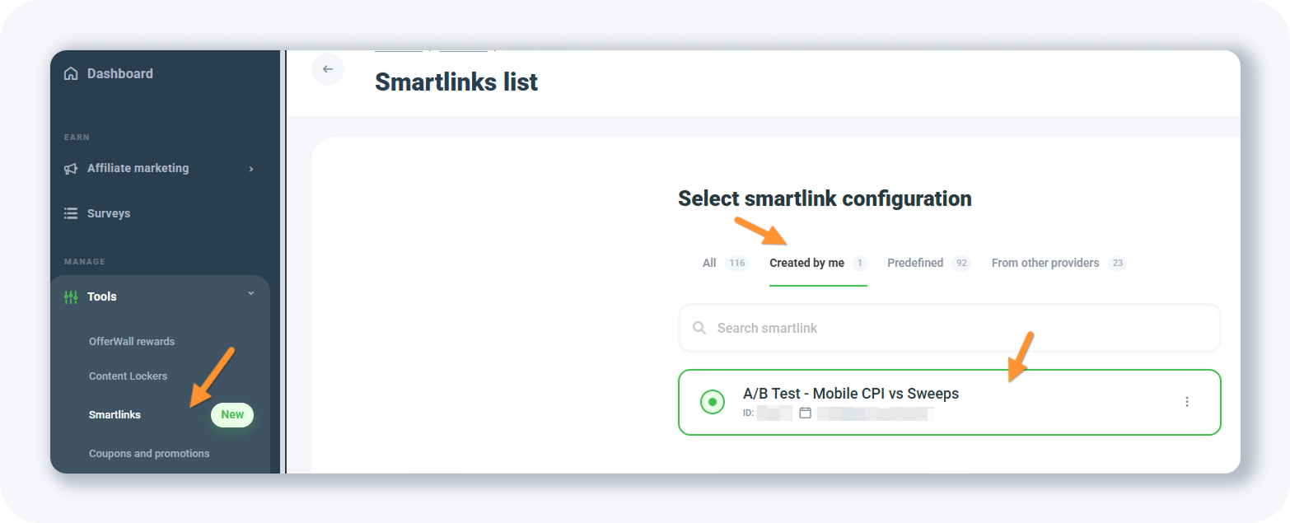Image resolution: width=1290 pixels, height=523 pixels.
Task: Click the Affiliate marketing megaphone icon
Action: pyautogui.click(x=72, y=168)
